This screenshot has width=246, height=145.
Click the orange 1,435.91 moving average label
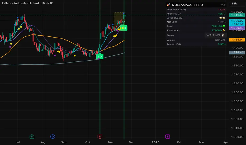pos(237,40)
